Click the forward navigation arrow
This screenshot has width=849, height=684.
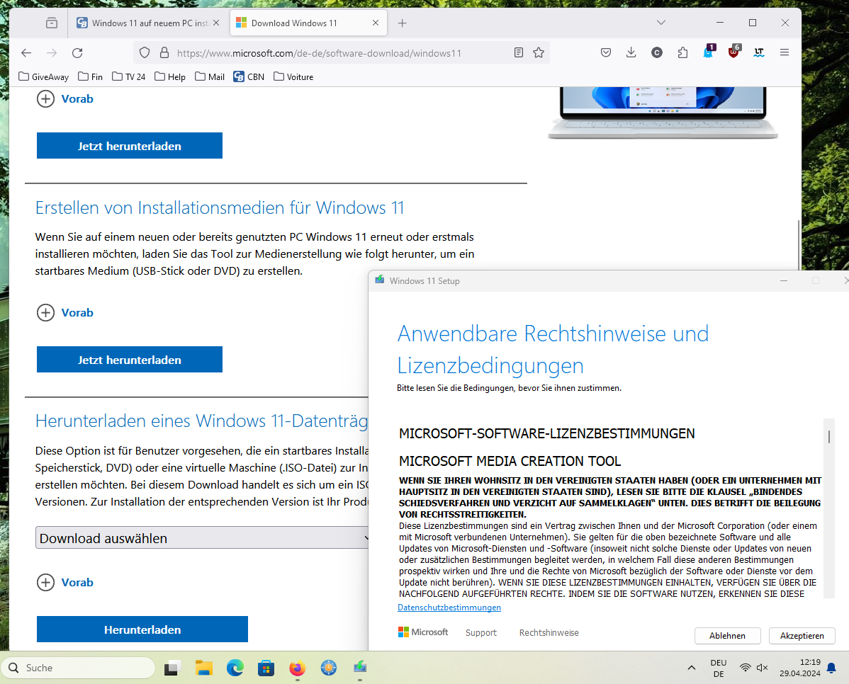tap(52, 52)
